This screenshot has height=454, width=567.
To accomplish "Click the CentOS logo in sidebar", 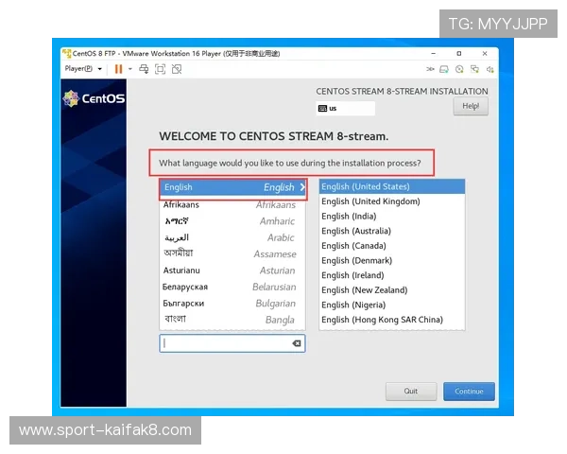I will click(94, 98).
